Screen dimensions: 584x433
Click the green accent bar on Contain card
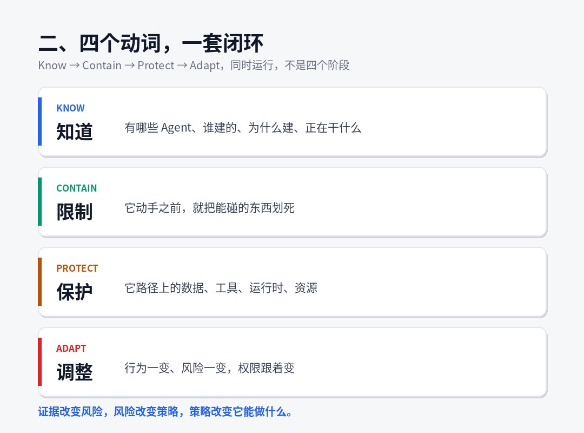tap(40, 201)
